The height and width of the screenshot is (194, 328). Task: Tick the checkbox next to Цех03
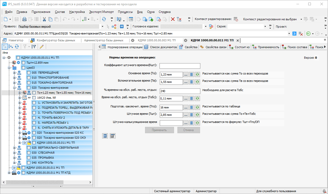(23, 68)
